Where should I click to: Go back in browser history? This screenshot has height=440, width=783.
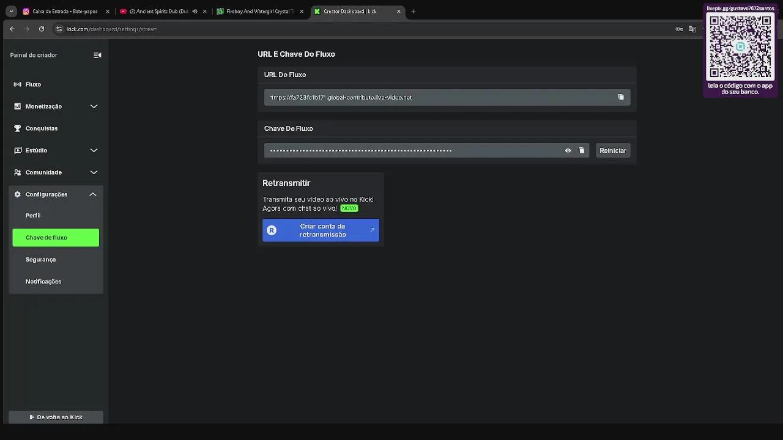(12, 29)
